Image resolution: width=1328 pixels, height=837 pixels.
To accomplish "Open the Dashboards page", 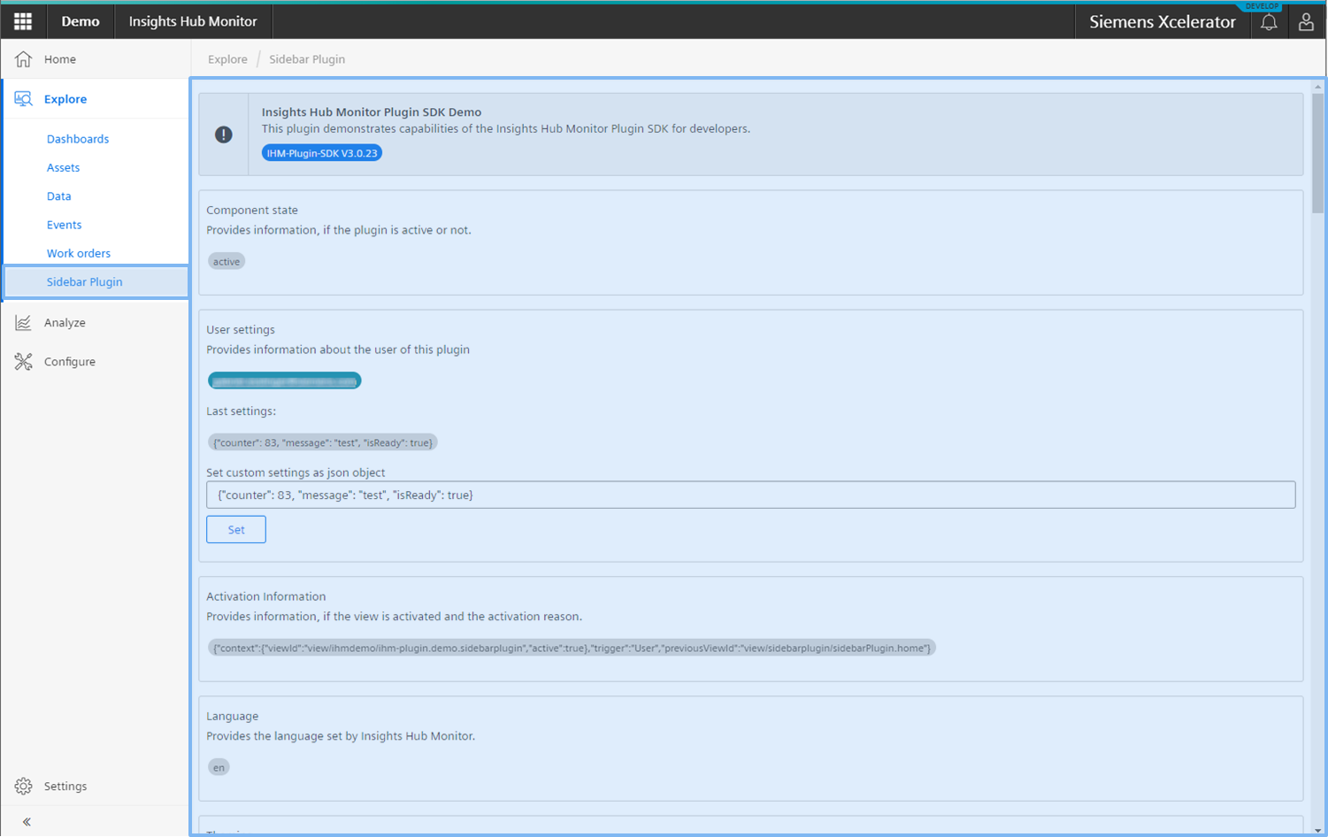I will (78, 139).
